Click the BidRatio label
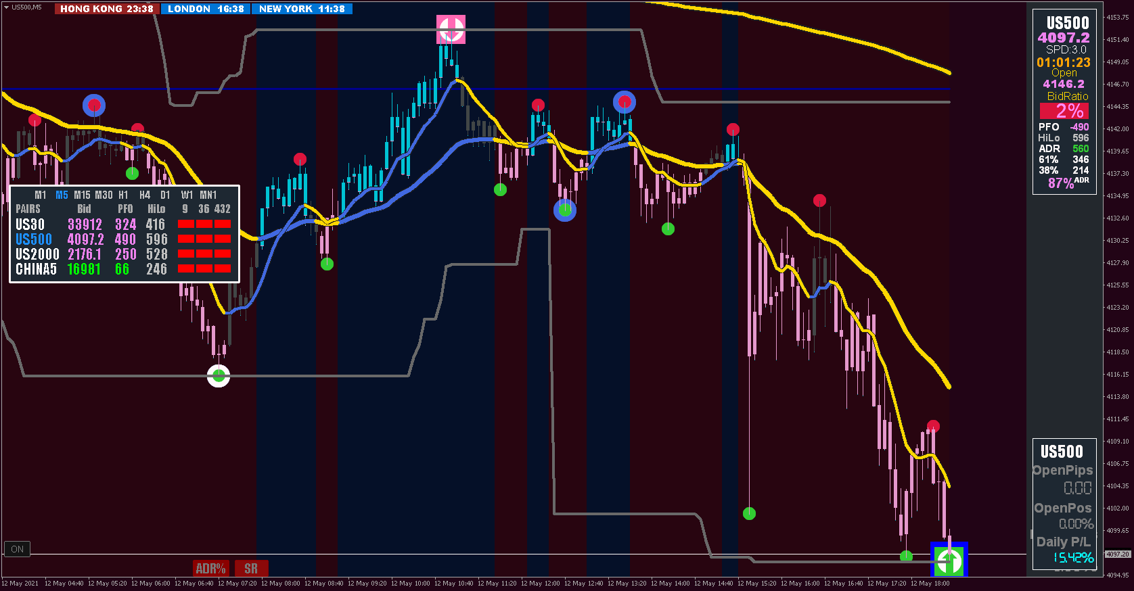 [x=1068, y=96]
